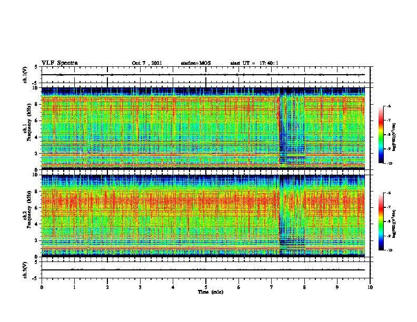Click the ch.1 "Frequency (kHz)" axis label
This screenshot has height=322, width=417.
[29, 123]
